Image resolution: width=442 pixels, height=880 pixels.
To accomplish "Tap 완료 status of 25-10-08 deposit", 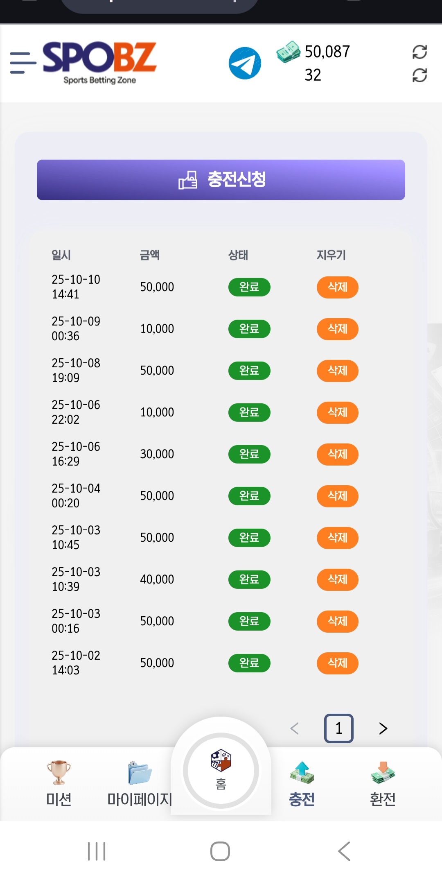I will tap(249, 371).
